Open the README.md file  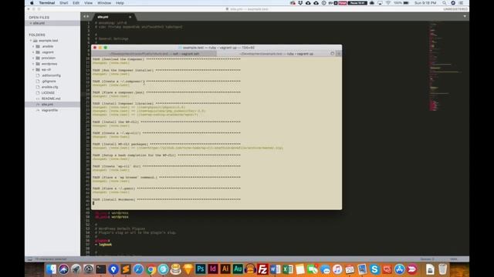[51, 98]
